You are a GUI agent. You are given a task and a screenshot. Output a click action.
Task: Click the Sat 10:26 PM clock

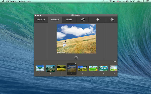point(135,1)
